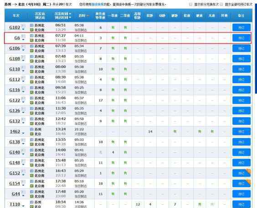Click the ID card icon beside G148

[23, 161]
